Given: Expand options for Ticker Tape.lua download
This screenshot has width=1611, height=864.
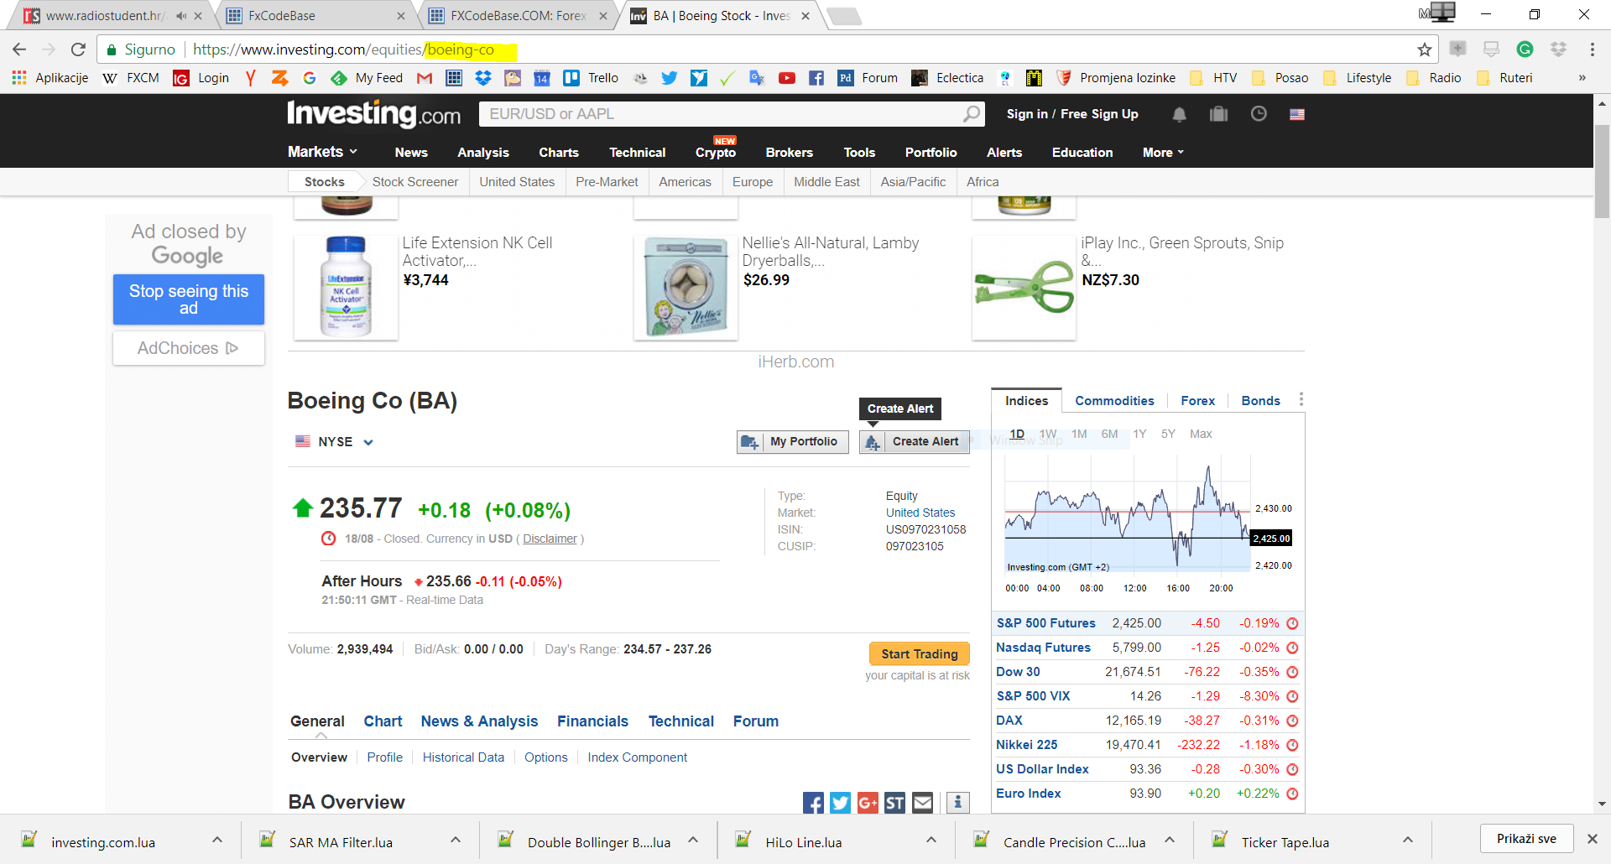Looking at the screenshot, I should click(x=1407, y=840).
